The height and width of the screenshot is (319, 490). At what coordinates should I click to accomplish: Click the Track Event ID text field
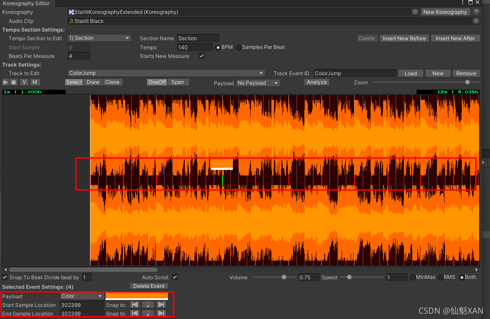pyautogui.click(x=355, y=73)
